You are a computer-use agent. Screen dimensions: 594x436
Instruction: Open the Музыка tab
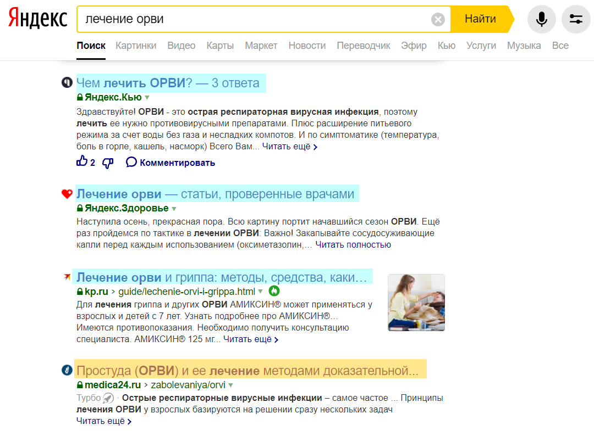[524, 46]
